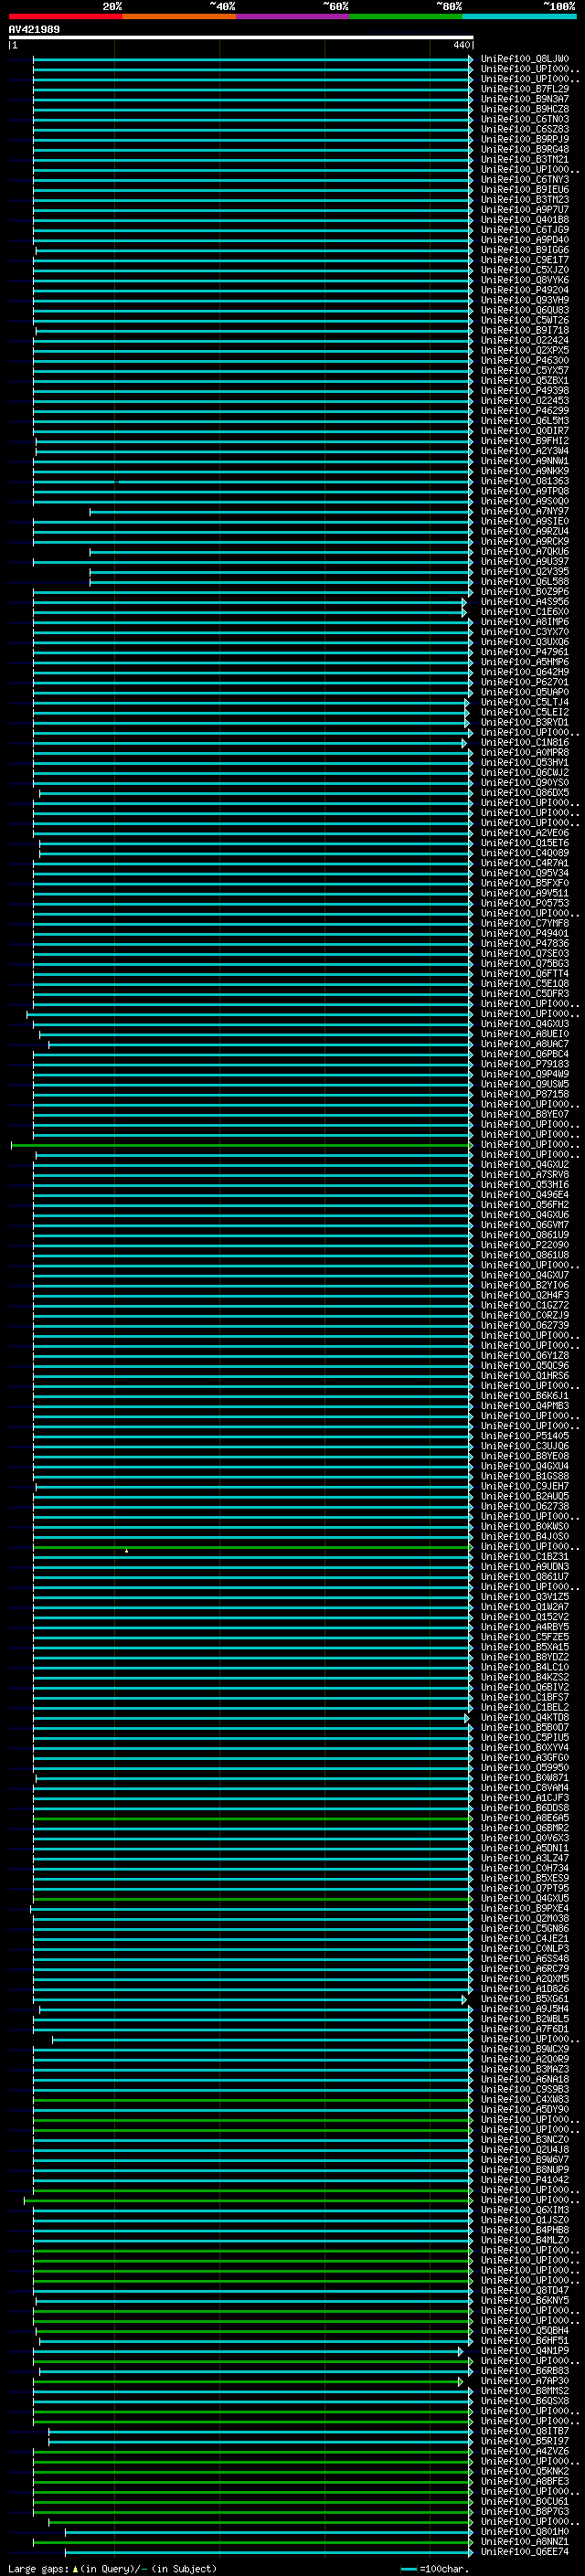Click the alignment bar for UniRef100_Q86DX5

tap(256, 793)
